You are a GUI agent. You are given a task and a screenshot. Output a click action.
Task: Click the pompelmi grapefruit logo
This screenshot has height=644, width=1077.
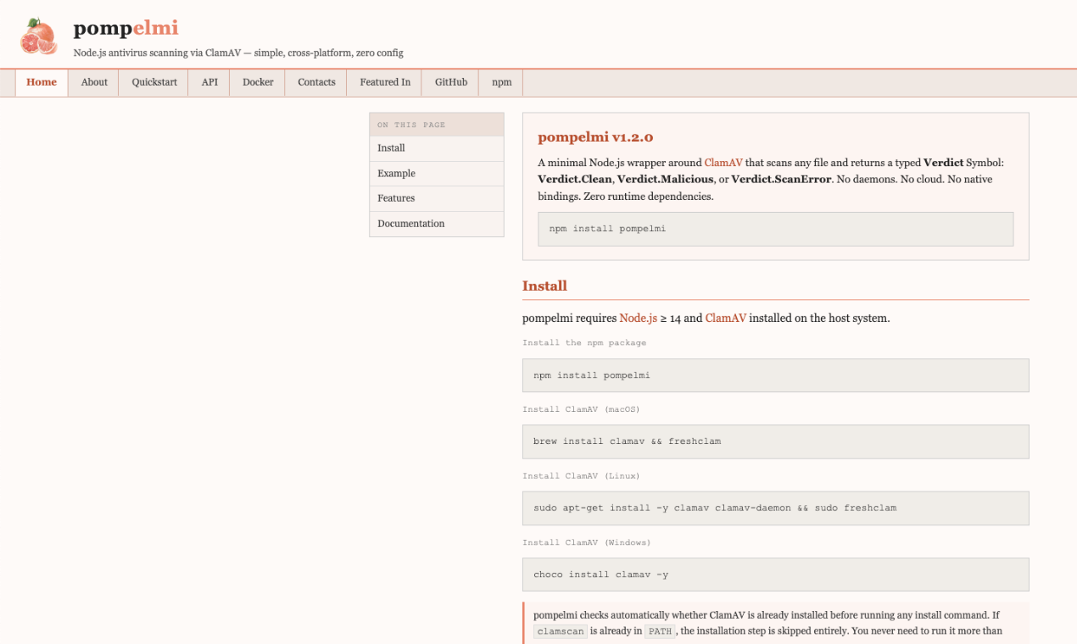[38, 35]
